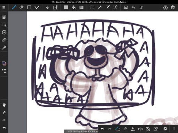Click undo arrow in bottom shortcut bar
Image resolution: width=178 pixels, height=133 pixels.
click(x=102, y=129)
